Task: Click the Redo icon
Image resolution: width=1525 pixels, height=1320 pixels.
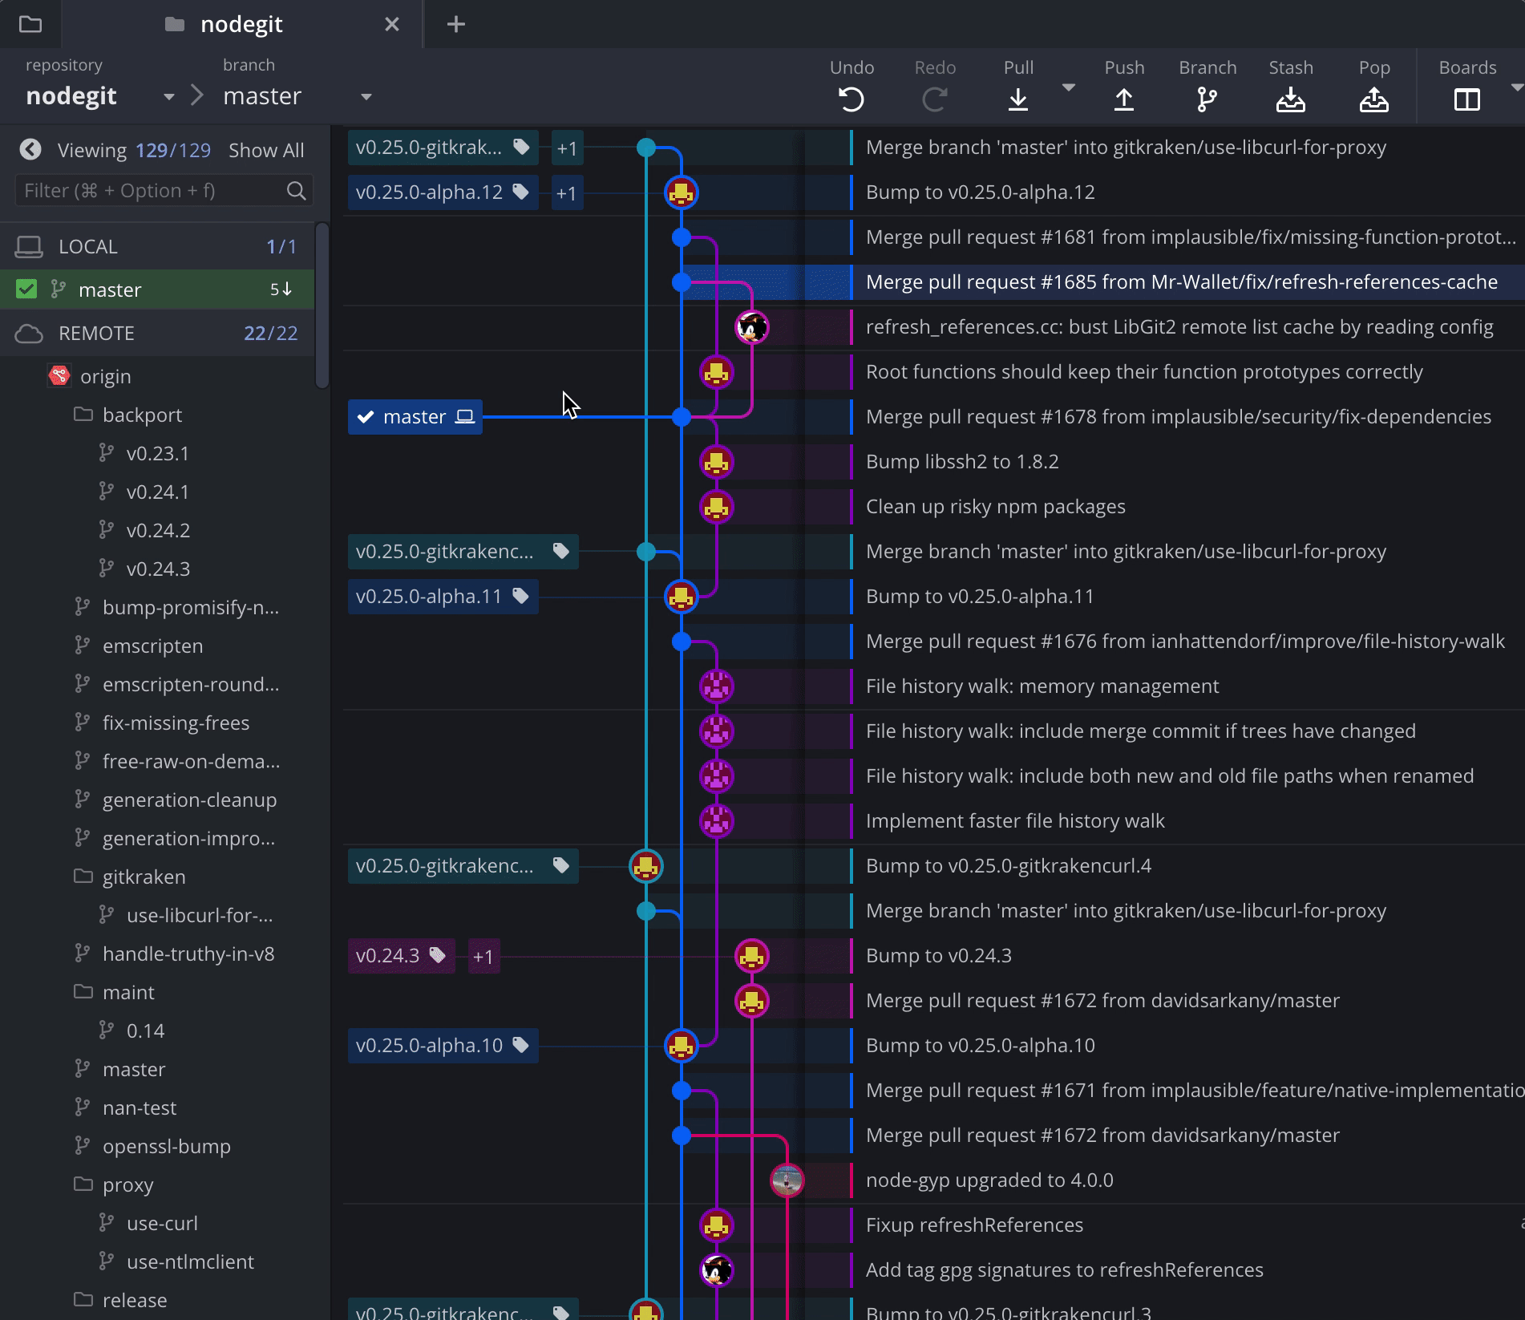Action: [934, 99]
